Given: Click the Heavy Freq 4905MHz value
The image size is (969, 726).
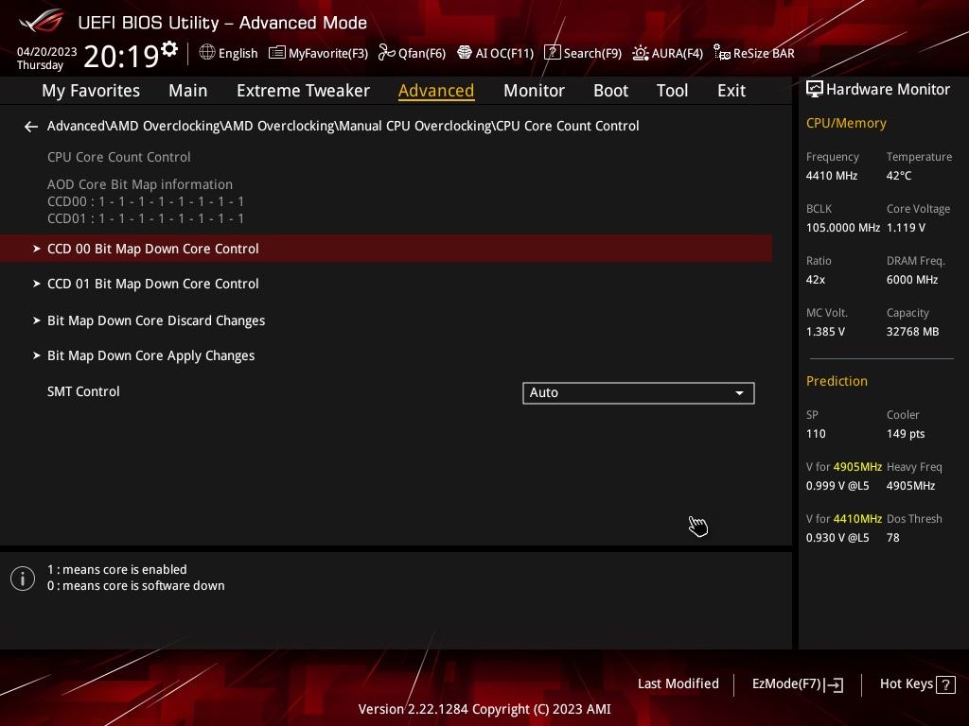Looking at the screenshot, I should [x=910, y=486].
